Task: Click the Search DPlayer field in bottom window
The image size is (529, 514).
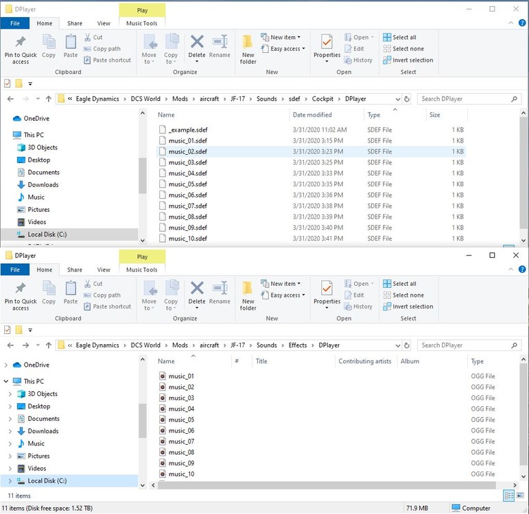Action: click(469, 345)
